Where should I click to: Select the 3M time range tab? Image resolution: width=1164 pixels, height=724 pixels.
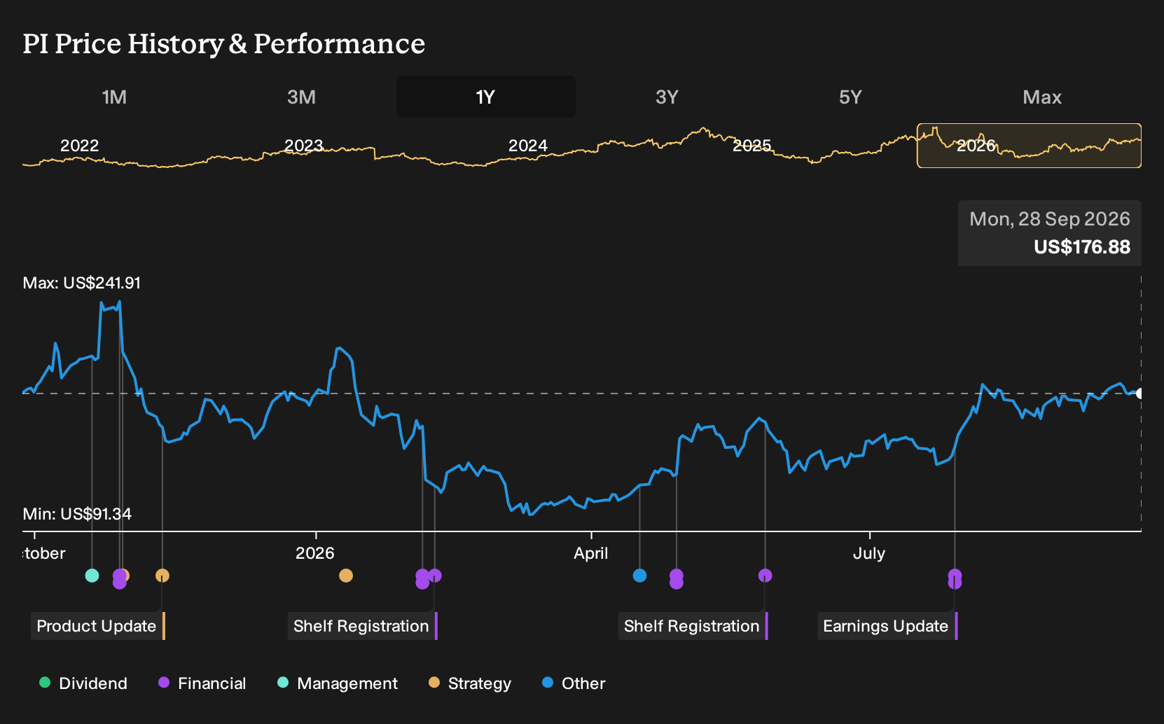[301, 97]
